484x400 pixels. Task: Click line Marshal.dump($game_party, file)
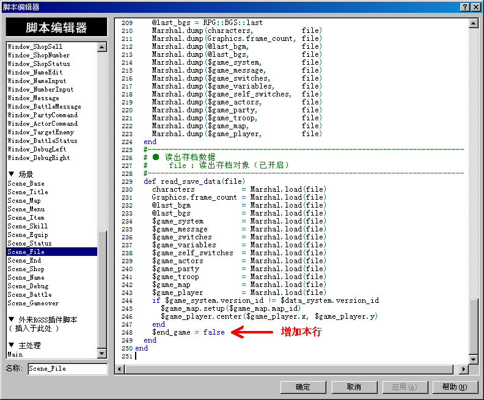coord(237,110)
